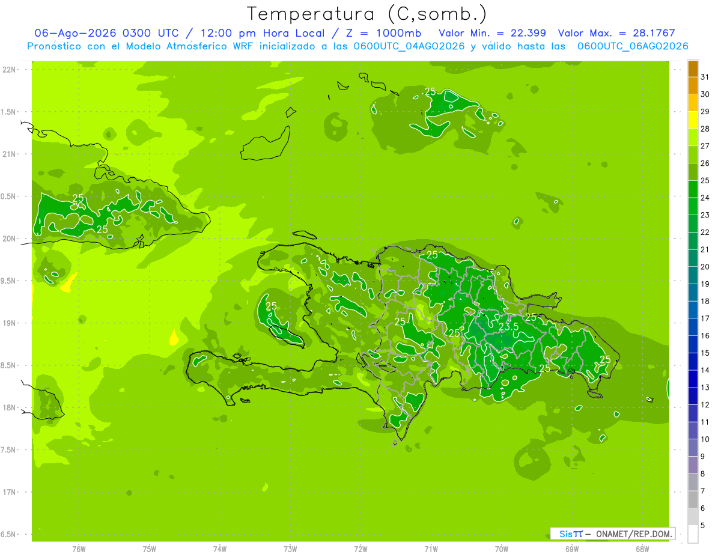
Task: Click the small yellow hotspot near 74.5W
Action: coord(174,338)
